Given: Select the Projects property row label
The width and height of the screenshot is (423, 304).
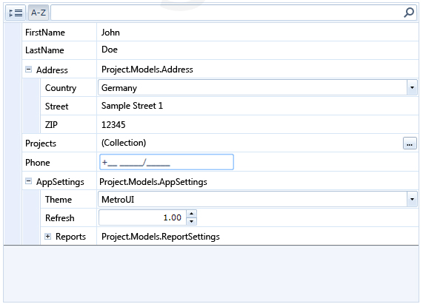Looking at the screenshot, I should coord(41,143).
